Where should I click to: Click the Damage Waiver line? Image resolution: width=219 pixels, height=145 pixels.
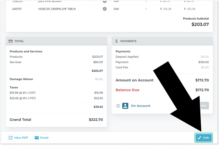coord(21,79)
